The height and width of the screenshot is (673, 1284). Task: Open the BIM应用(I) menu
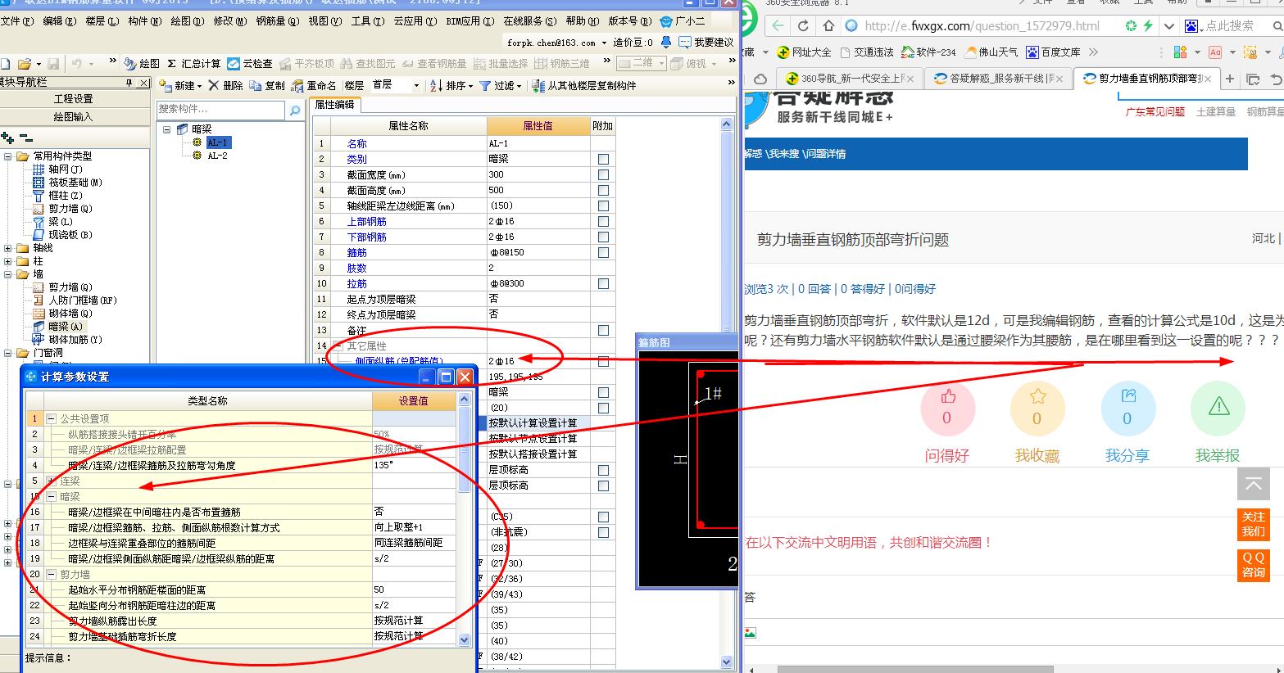tap(470, 21)
